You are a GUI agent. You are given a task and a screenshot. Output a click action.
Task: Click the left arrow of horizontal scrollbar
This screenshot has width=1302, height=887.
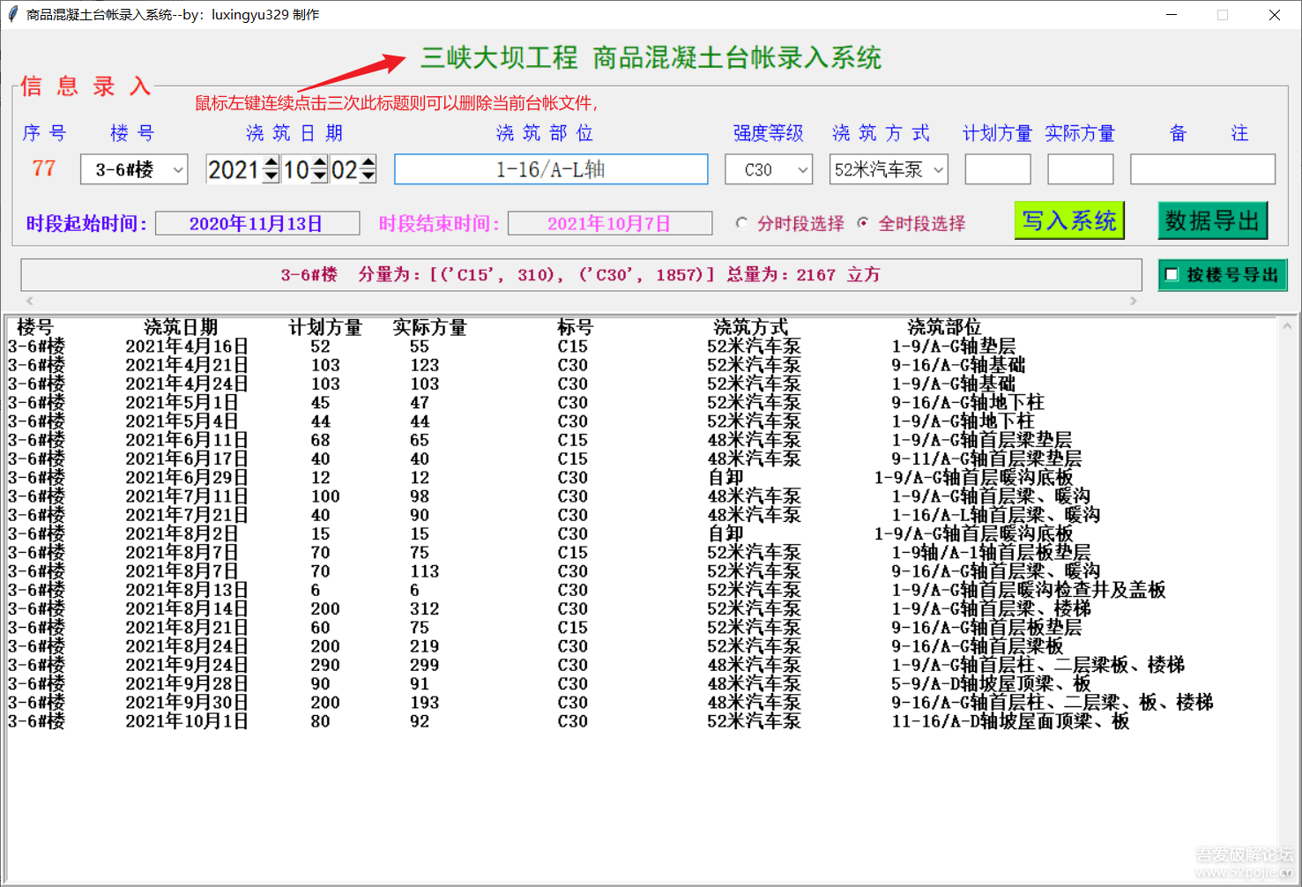(x=29, y=301)
